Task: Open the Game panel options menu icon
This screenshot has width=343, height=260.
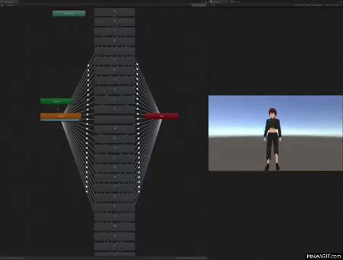Action: click(x=340, y=2)
